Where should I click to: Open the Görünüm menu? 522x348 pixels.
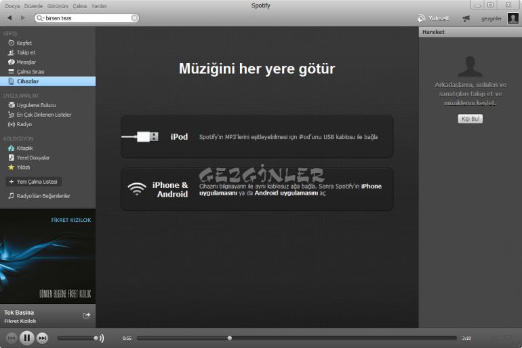(x=58, y=6)
